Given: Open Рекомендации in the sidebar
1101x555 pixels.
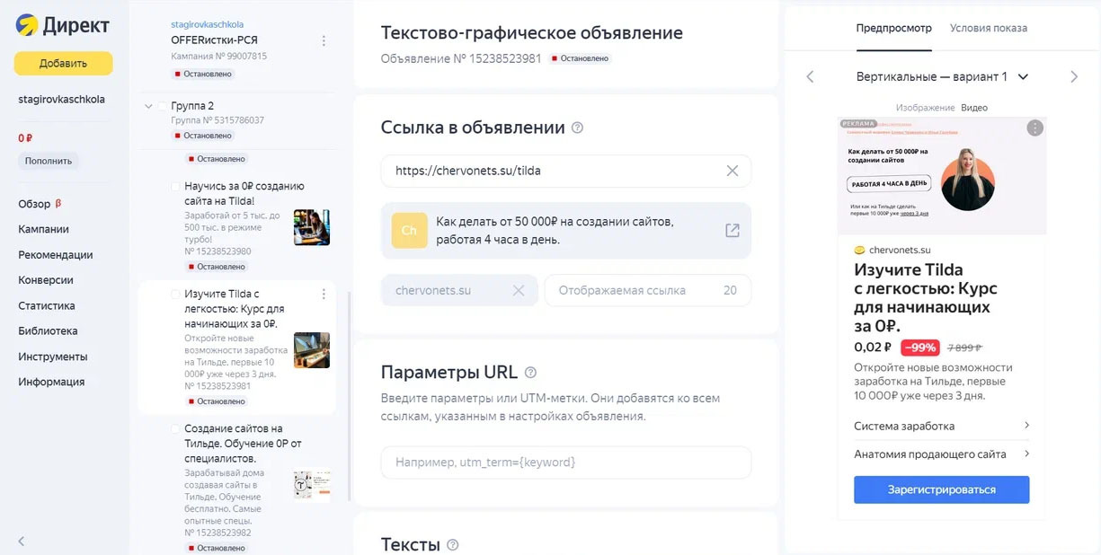Looking at the screenshot, I should [56, 255].
